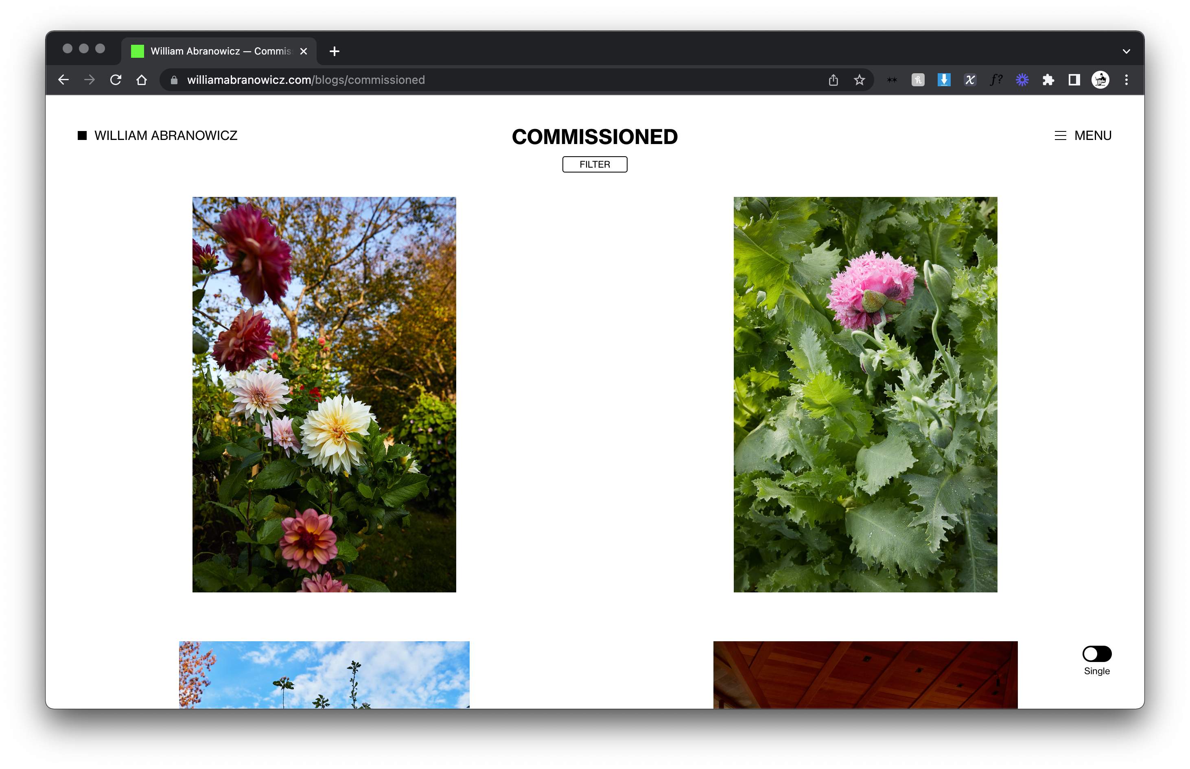The height and width of the screenshot is (769, 1190).
Task: Click the blue download arrow extension
Action: point(944,80)
